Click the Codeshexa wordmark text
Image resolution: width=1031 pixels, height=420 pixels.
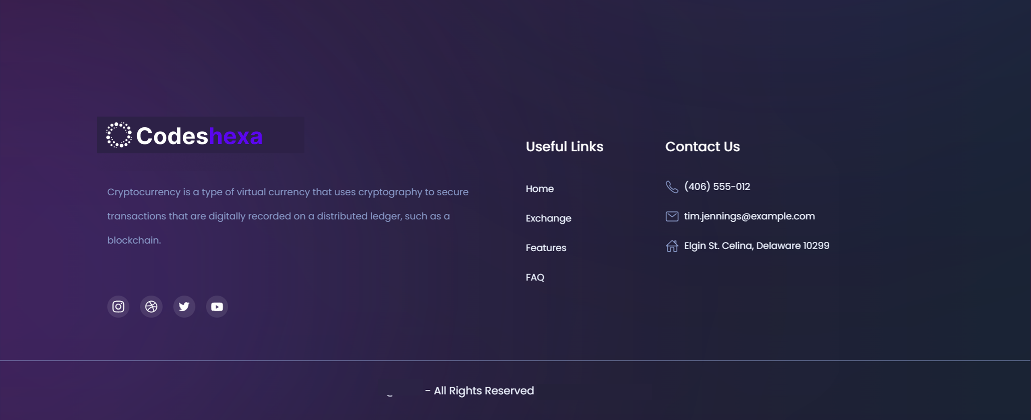[199, 136]
